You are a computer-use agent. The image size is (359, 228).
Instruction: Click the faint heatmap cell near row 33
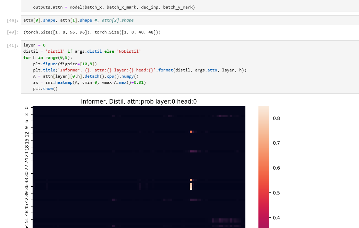tap(191, 180)
